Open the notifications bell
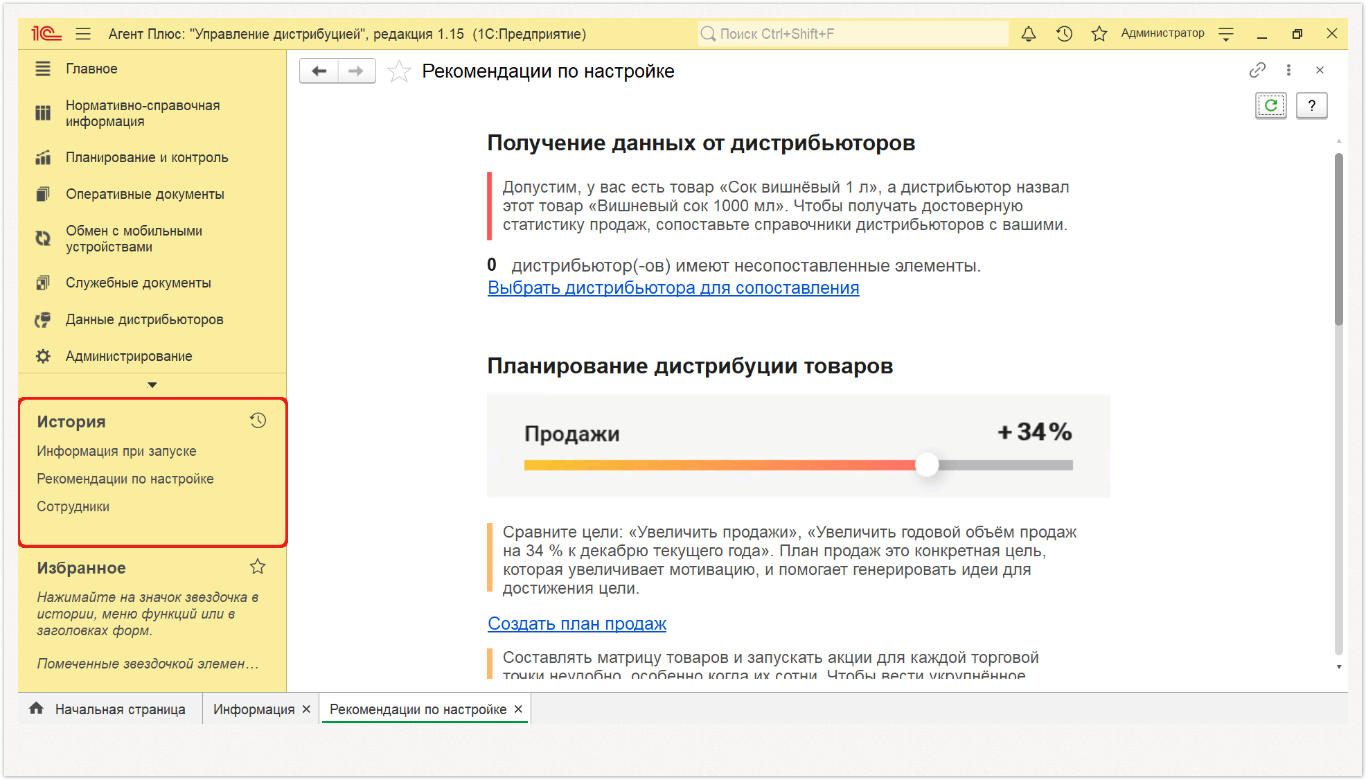The image size is (1366, 780). (x=1029, y=33)
